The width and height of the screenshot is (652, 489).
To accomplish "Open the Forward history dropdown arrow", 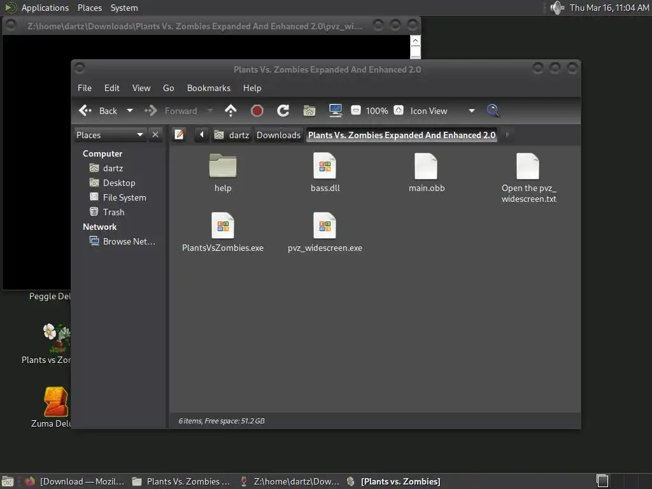I will 210,111.
